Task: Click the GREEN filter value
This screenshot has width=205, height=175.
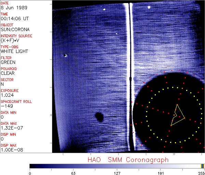Action: (8, 63)
